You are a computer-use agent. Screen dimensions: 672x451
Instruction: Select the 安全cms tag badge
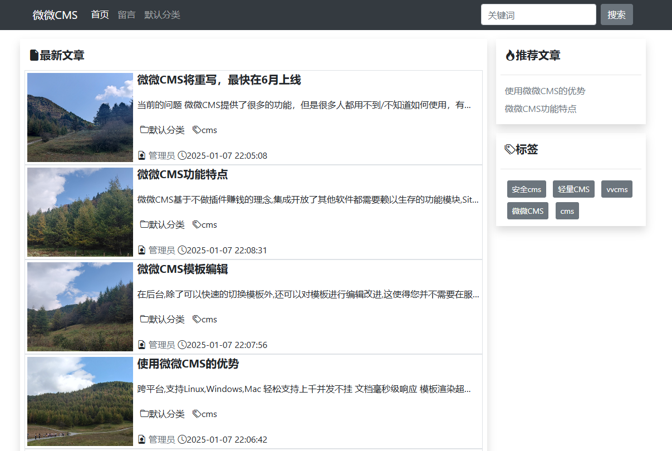point(526,189)
